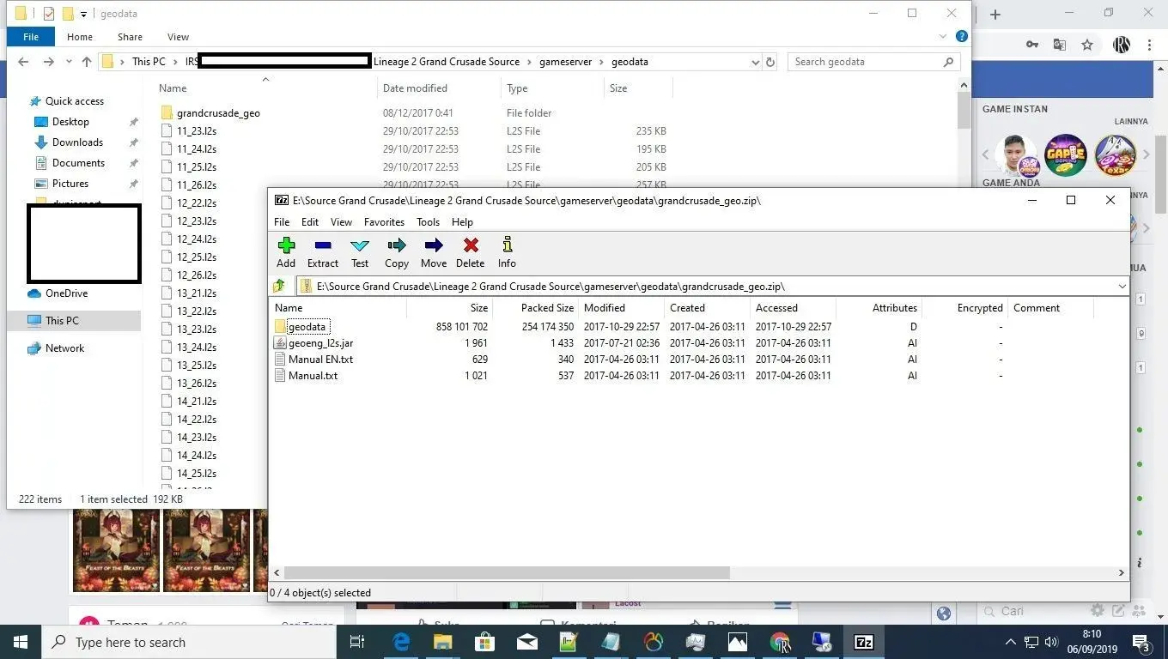Select file 11_23.l2s in Explorer

[x=197, y=131]
